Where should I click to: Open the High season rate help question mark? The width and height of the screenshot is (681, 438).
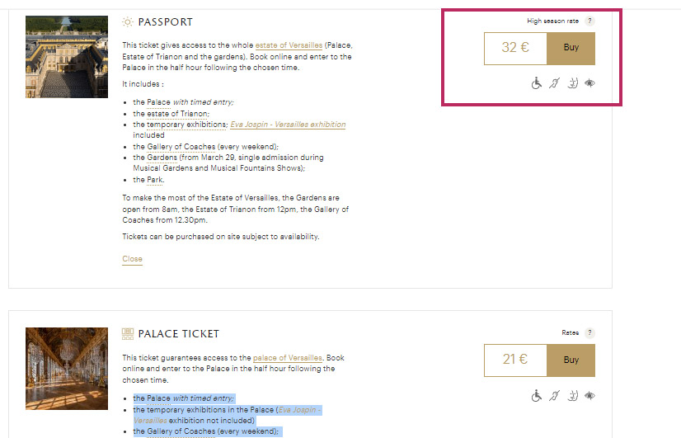(589, 21)
